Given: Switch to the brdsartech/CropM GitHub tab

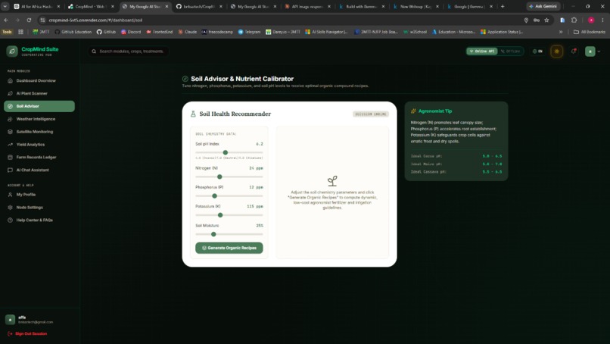Looking at the screenshot, I should [199, 6].
